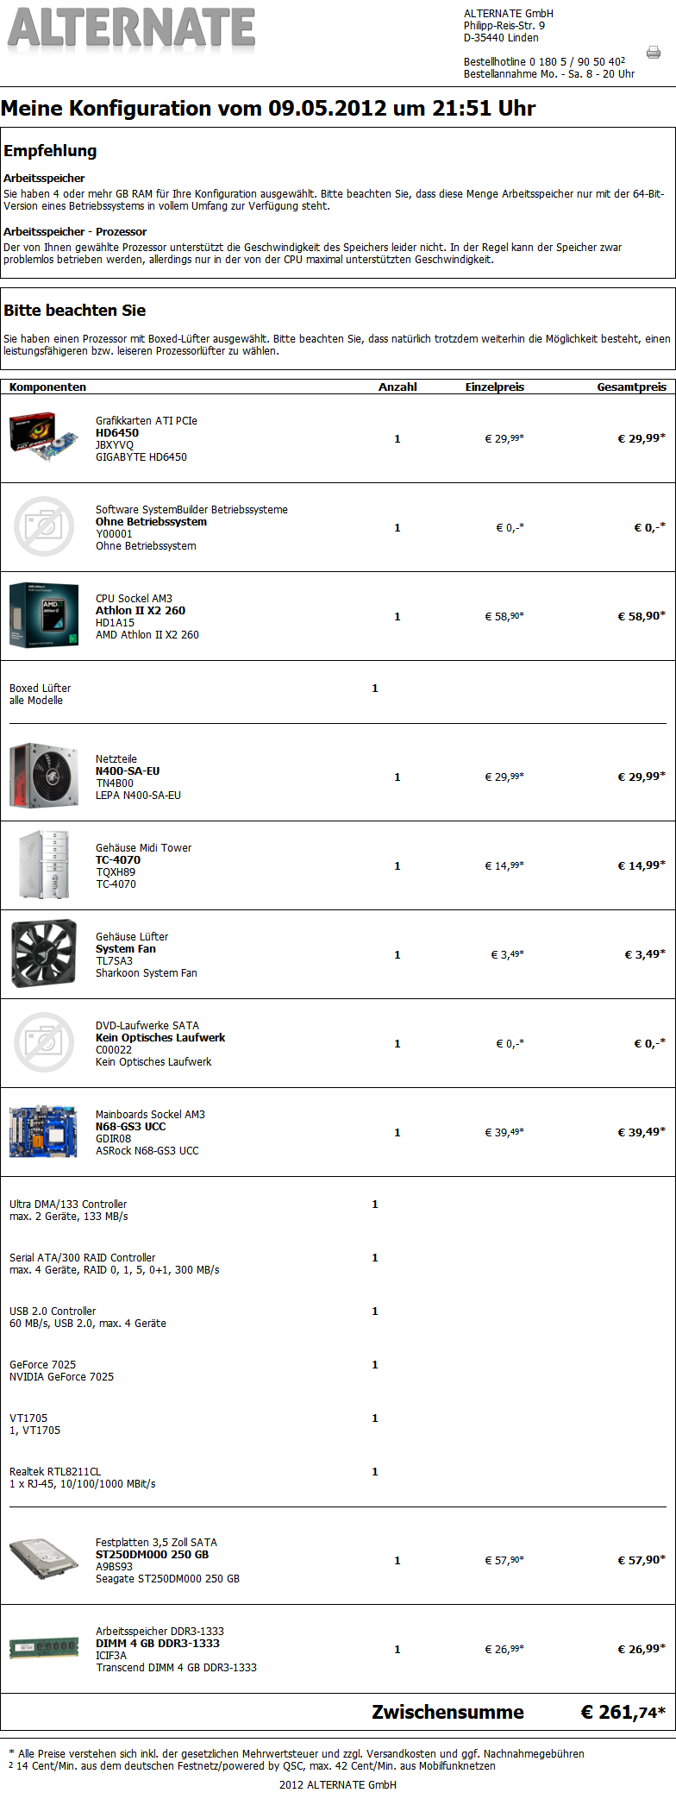Screen dimensions: 676x1799
Task: Open the Transcend DIMM 4 GB RAM image
Action: 43,1648
